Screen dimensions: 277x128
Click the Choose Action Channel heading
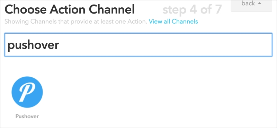click(70, 10)
